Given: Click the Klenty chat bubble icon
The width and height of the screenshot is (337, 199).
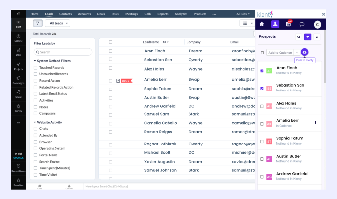Looking at the screenshot, I should (302, 24).
